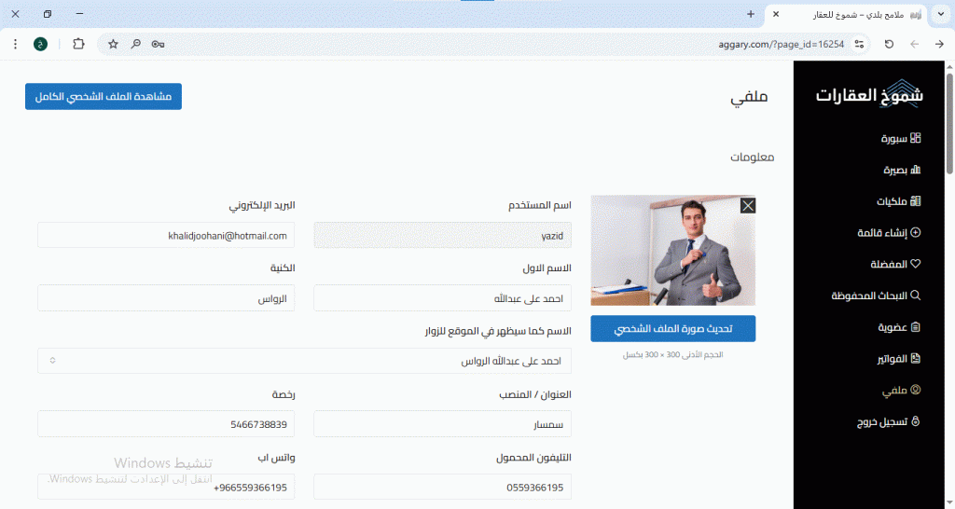Image resolution: width=955 pixels, height=509 pixels.
Task: Open Chrome's three-dot menu
Action: [x=15, y=44]
